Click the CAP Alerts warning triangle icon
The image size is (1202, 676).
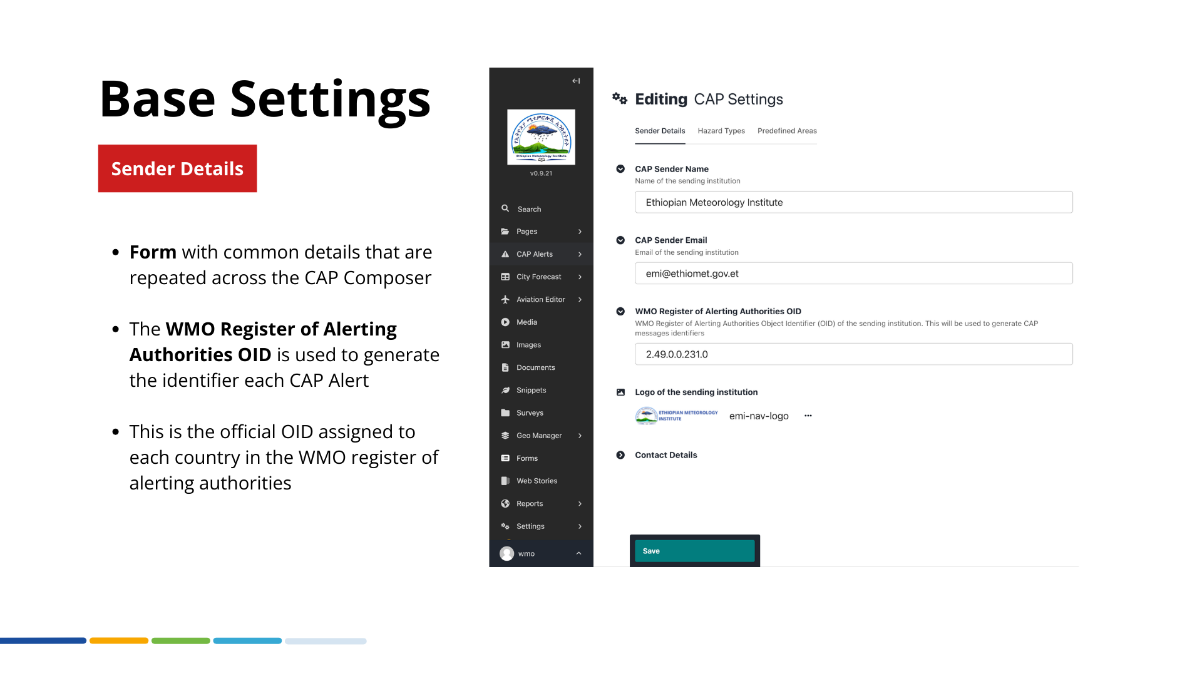coord(505,254)
